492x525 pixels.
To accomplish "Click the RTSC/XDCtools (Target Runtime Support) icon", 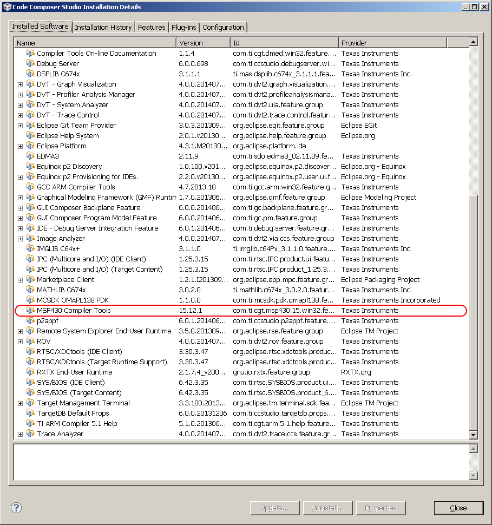I will click(30, 362).
